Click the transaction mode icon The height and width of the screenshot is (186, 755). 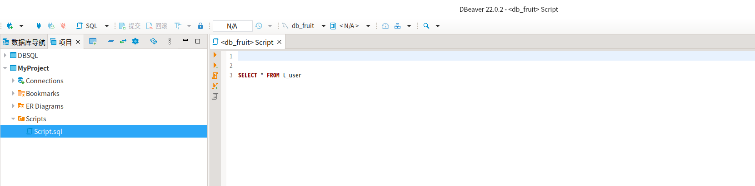178,26
